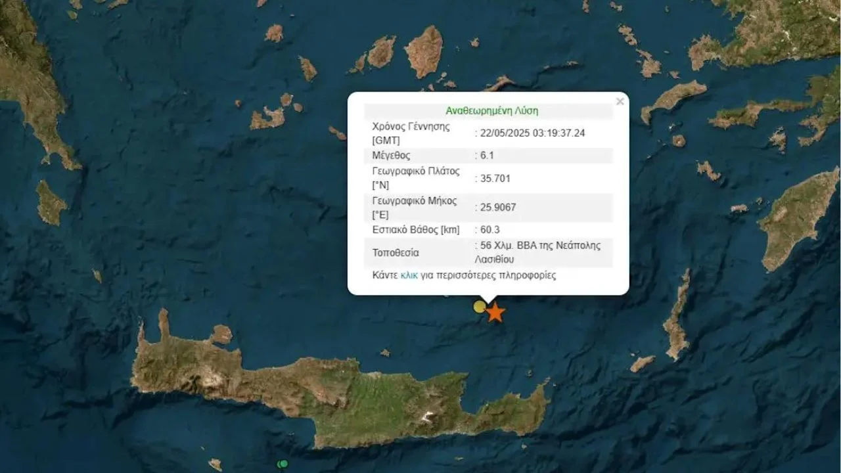The height and width of the screenshot is (473, 841).
Task: Click the location text mentioning Νεάπολης Λασιθίου
Action: tap(540, 252)
